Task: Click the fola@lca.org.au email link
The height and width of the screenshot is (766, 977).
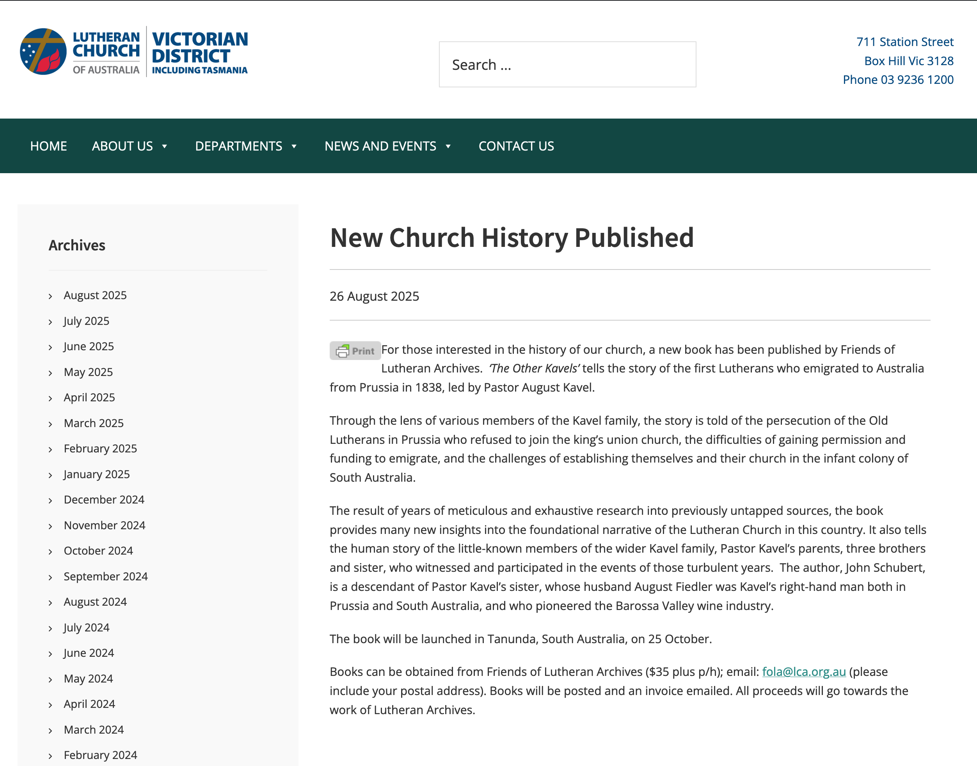Action: [803, 672]
